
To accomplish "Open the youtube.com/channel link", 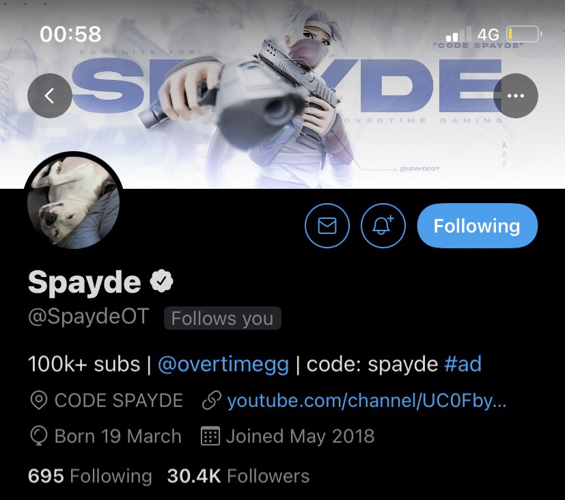I will (367, 400).
